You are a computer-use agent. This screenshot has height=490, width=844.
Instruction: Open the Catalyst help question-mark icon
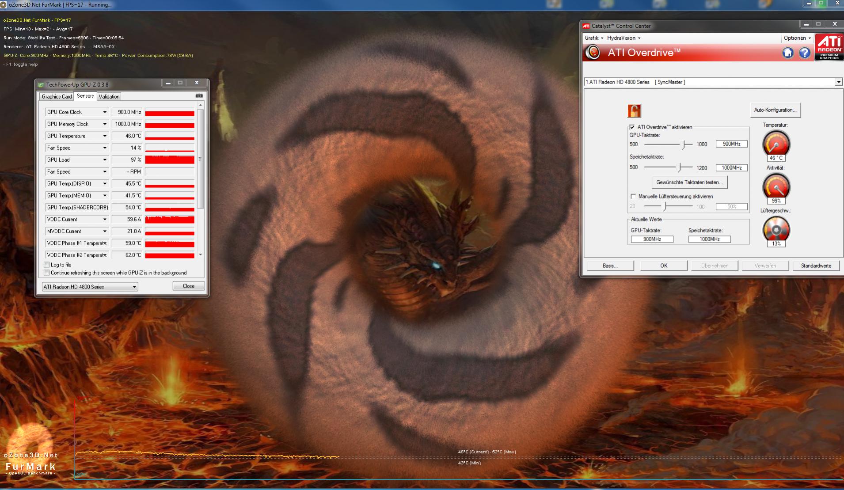point(805,53)
